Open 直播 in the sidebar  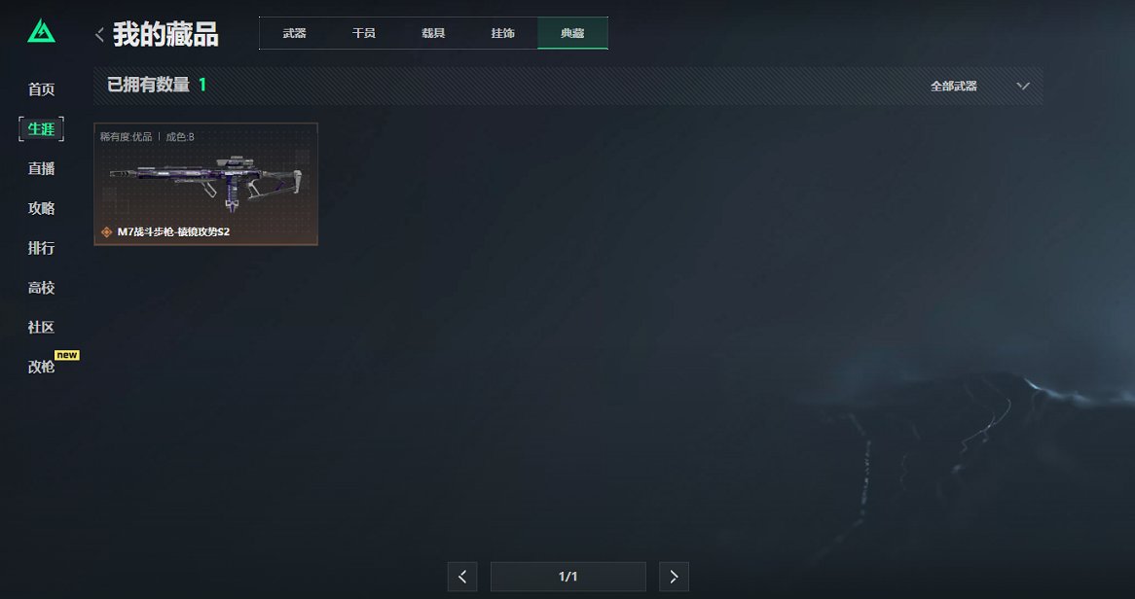pyautogui.click(x=41, y=168)
